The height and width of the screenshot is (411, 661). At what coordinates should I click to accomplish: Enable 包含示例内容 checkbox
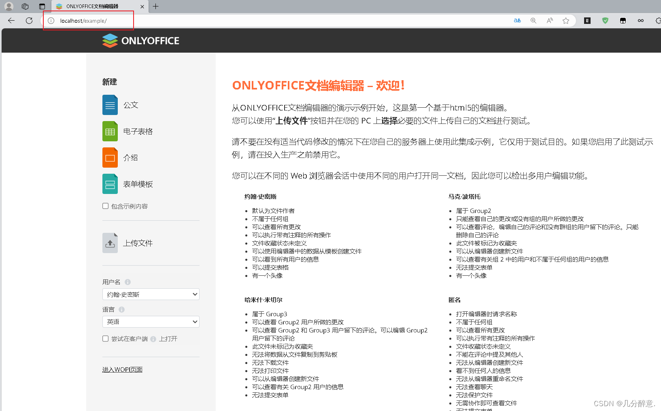click(x=106, y=206)
